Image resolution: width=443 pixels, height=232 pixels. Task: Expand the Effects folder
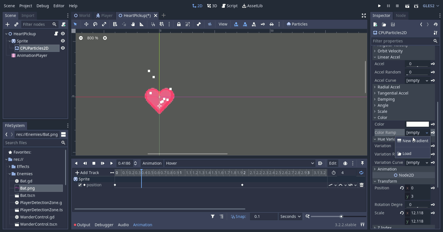click(10, 167)
